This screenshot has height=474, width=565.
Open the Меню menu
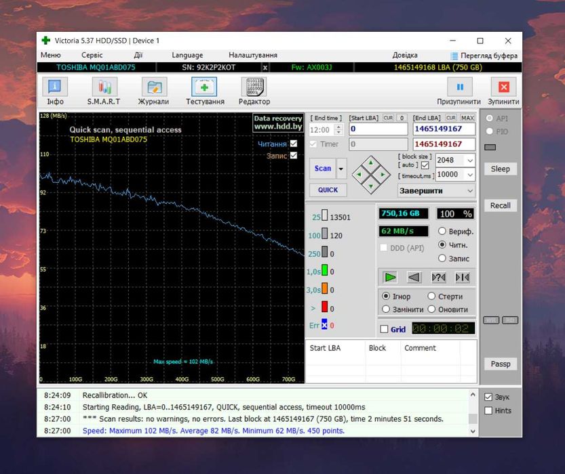click(50, 55)
